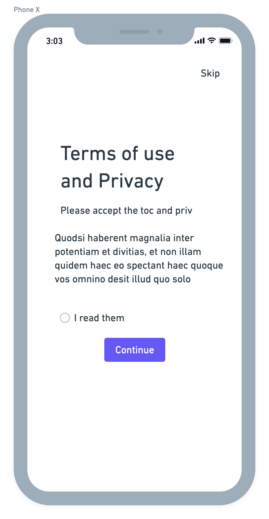269x519 pixels.
Task: Click the 'Phone X' frame label
Action: (27, 10)
